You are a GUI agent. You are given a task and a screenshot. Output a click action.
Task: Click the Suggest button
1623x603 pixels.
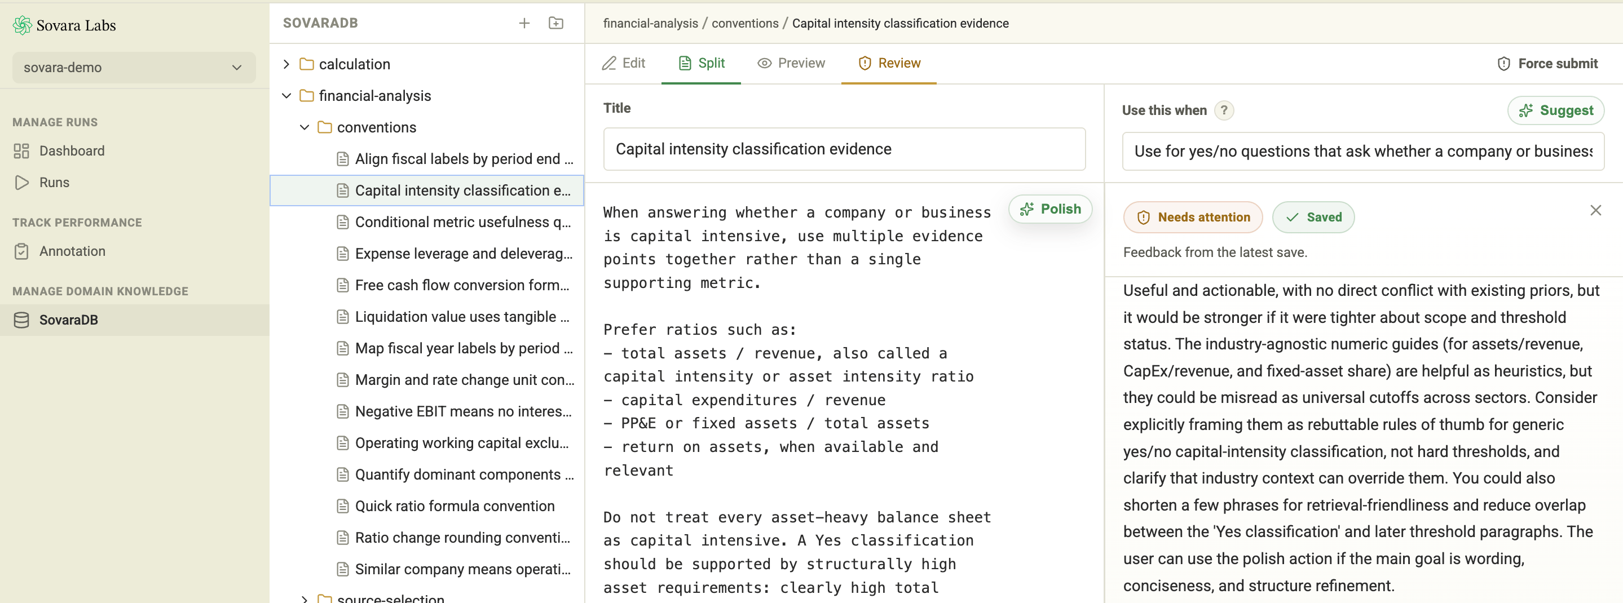[1555, 111]
